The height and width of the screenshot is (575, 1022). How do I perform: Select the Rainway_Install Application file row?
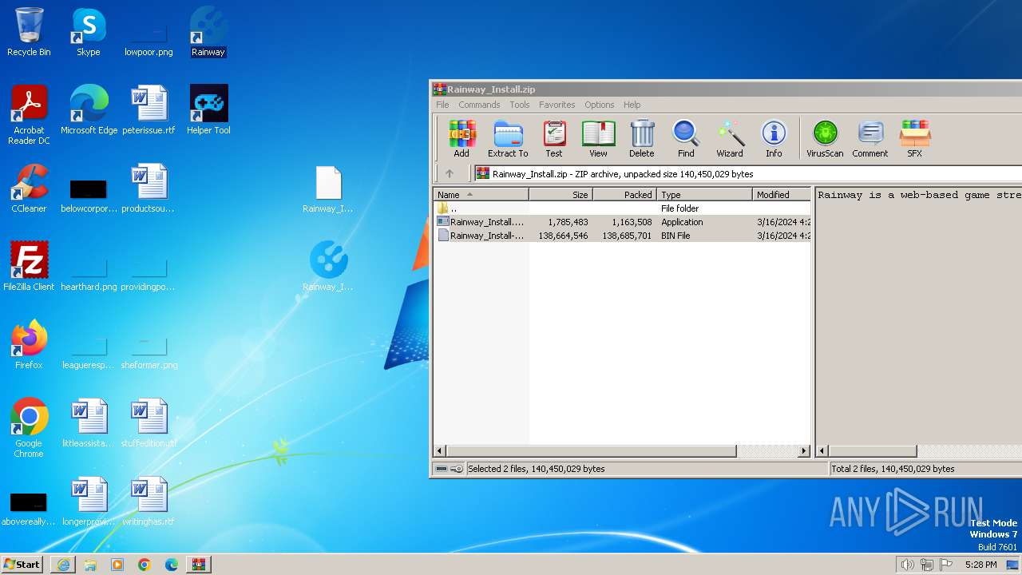622,222
